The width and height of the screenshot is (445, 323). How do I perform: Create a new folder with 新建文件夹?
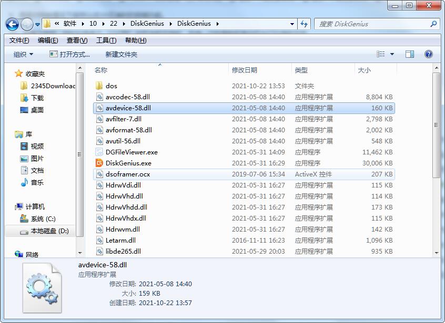pyautogui.click(x=121, y=54)
